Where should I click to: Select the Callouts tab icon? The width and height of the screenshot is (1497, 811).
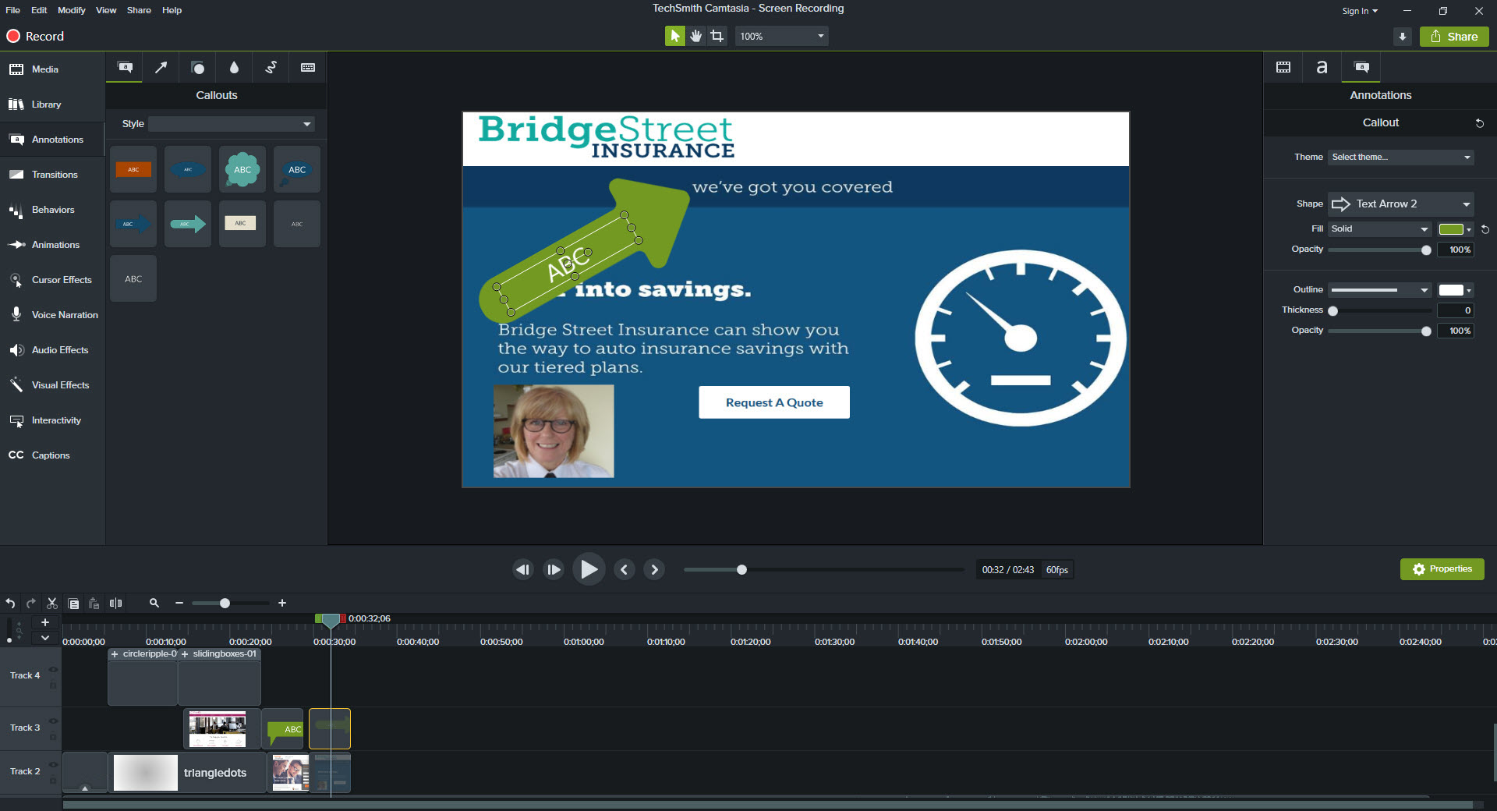tap(125, 68)
